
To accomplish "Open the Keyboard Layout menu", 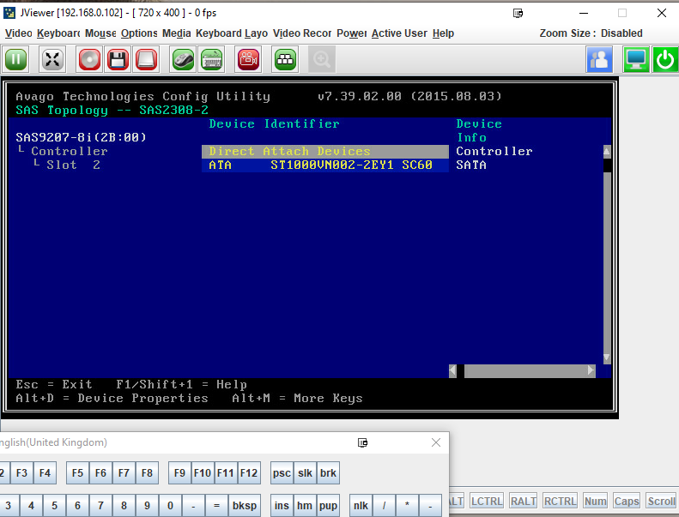I will click(x=232, y=33).
